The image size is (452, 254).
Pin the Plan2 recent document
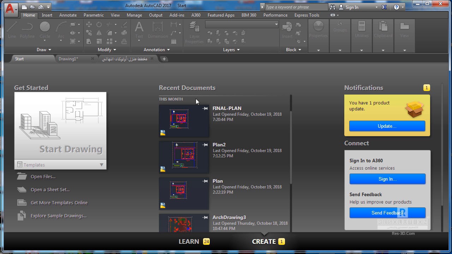point(205,145)
